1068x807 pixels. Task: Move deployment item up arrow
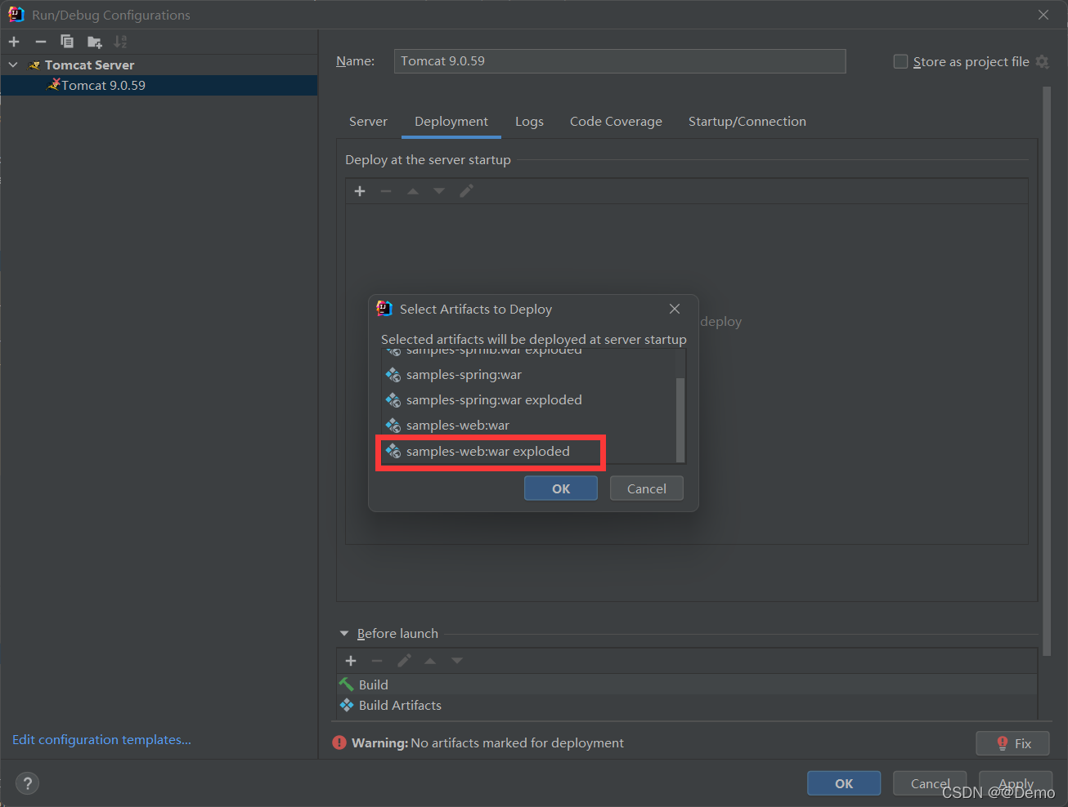413,191
